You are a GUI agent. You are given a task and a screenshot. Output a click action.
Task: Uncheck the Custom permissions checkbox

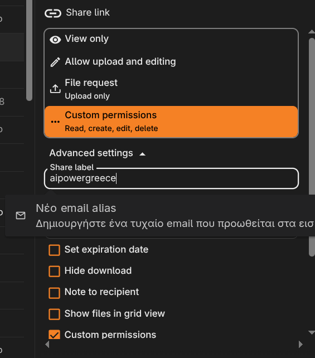[54, 335]
